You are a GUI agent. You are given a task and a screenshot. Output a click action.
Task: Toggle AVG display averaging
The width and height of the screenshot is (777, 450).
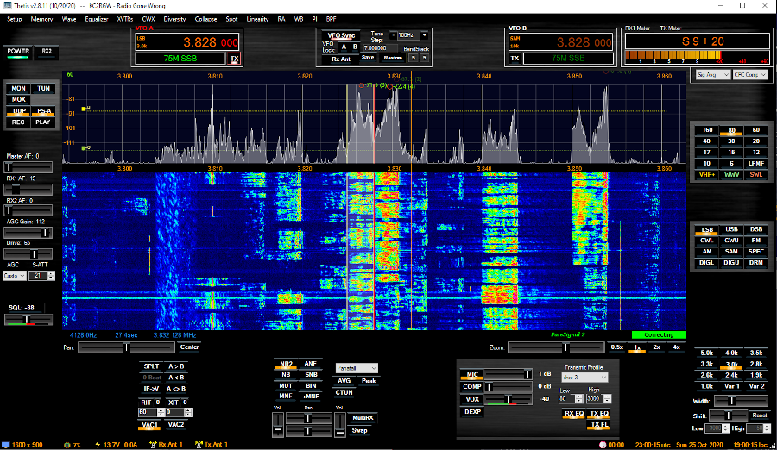click(x=344, y=381)
